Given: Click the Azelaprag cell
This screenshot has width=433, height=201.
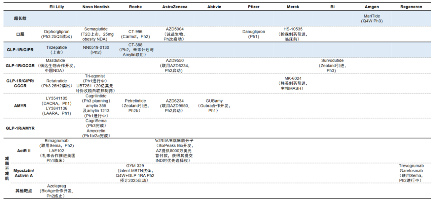Looking at the screenshot, I should point(56,191).
